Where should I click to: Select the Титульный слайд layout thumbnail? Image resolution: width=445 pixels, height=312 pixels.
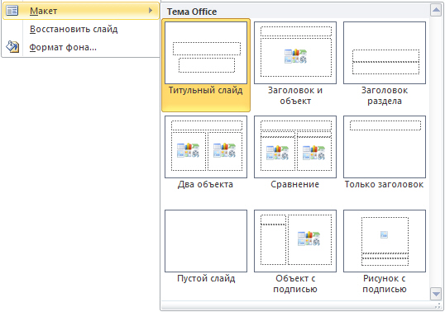point(206,53)
